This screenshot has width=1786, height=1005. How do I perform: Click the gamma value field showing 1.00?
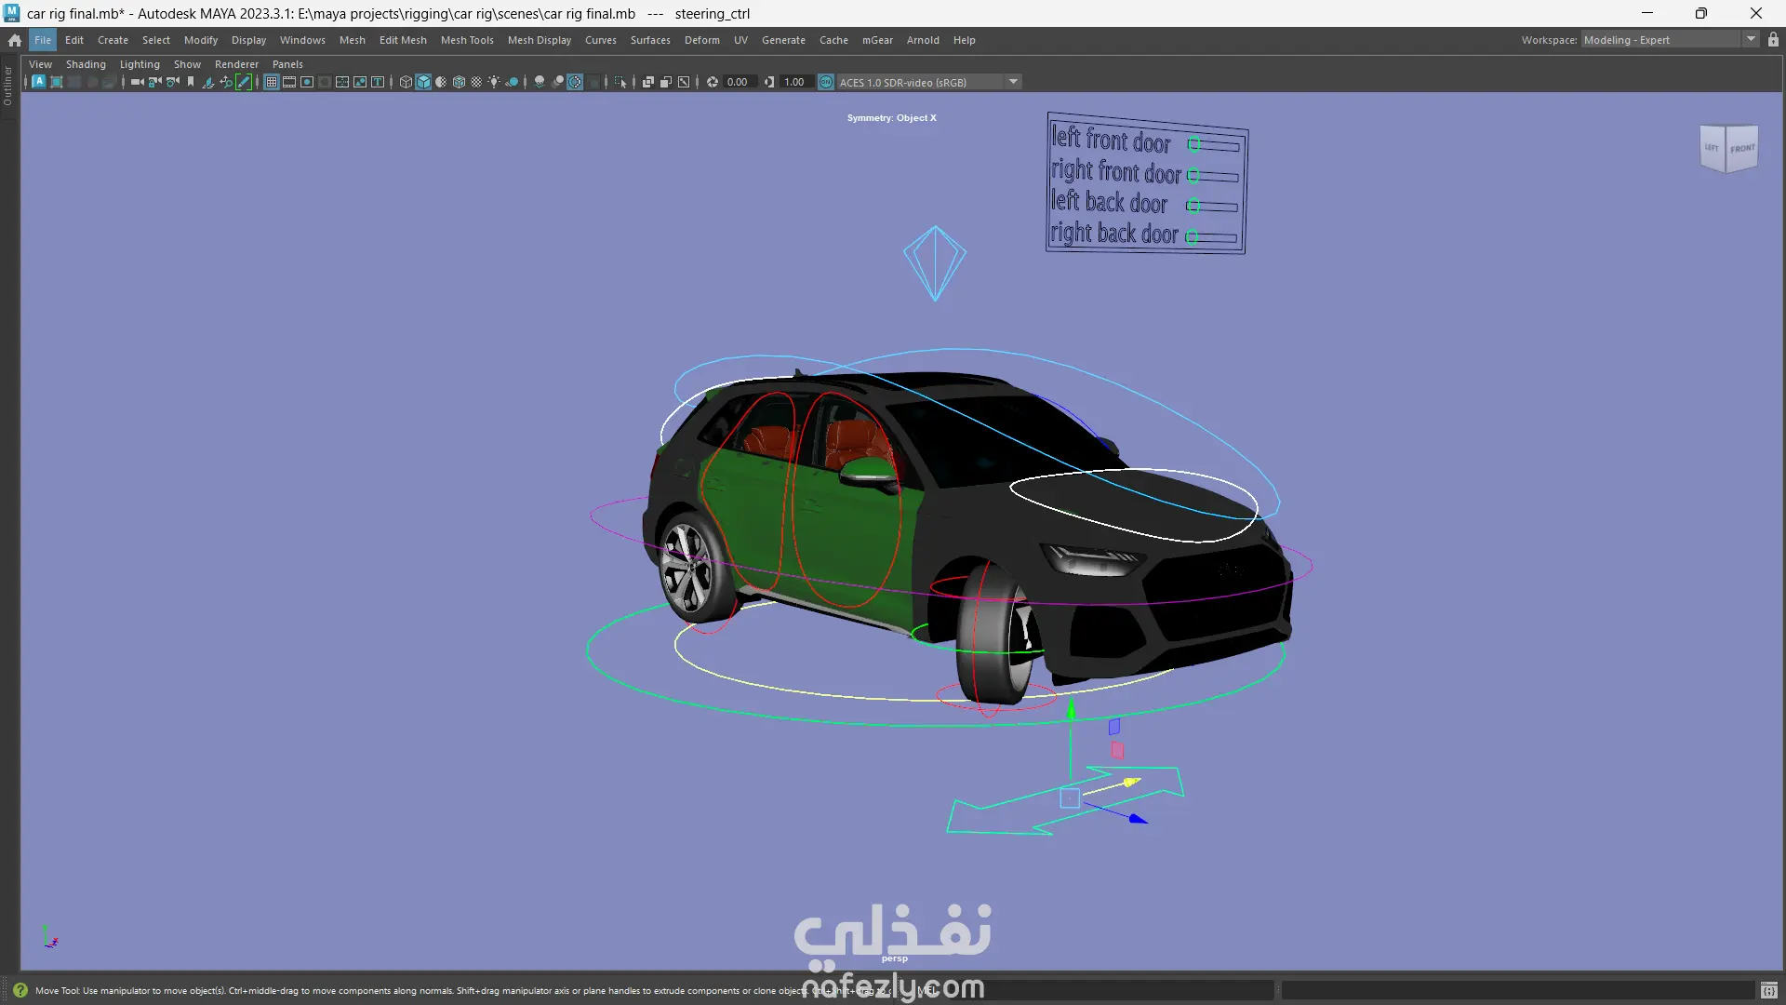pyautogui.click(x=794, y=82)
